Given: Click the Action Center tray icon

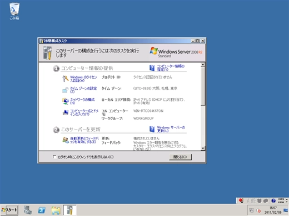Looking at the screenshot, I should click(x=252, y=210).
